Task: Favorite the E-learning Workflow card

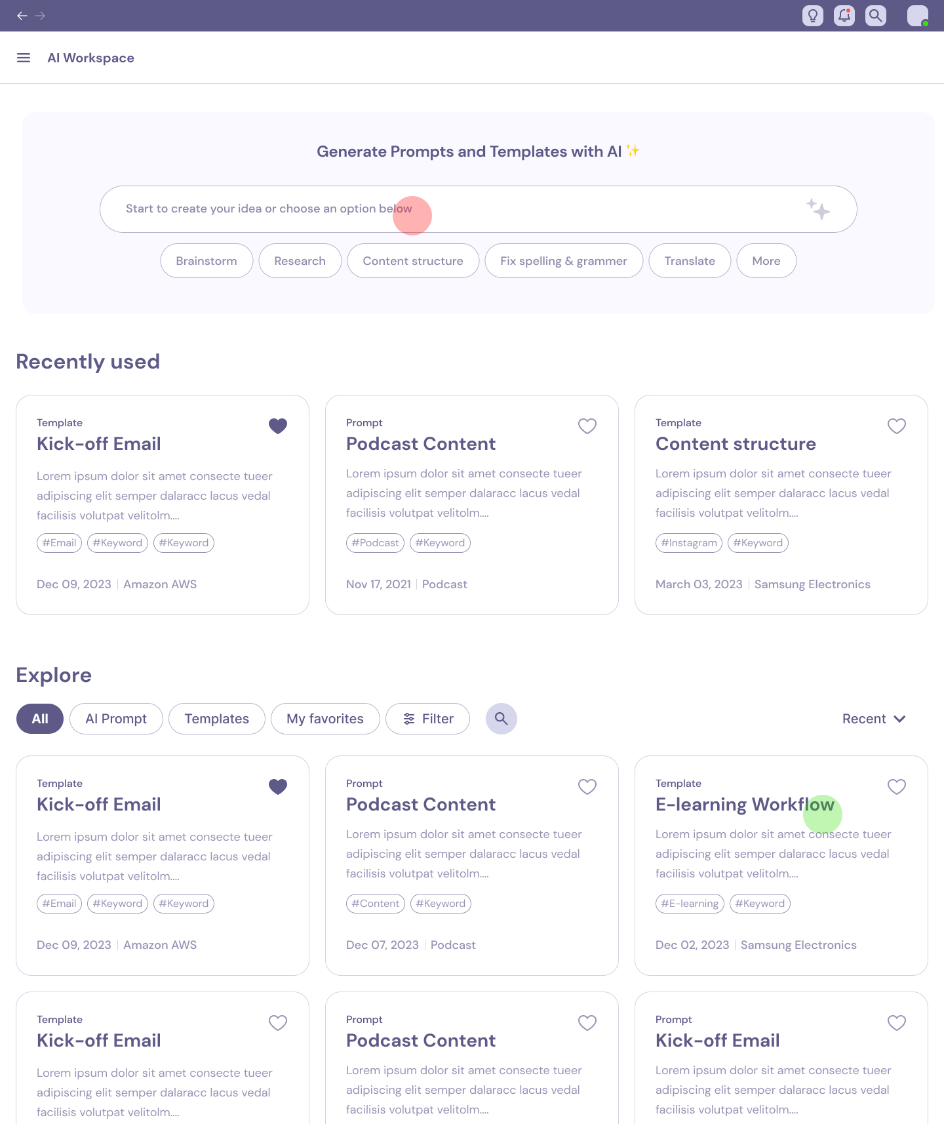Action: pos(897,787)
